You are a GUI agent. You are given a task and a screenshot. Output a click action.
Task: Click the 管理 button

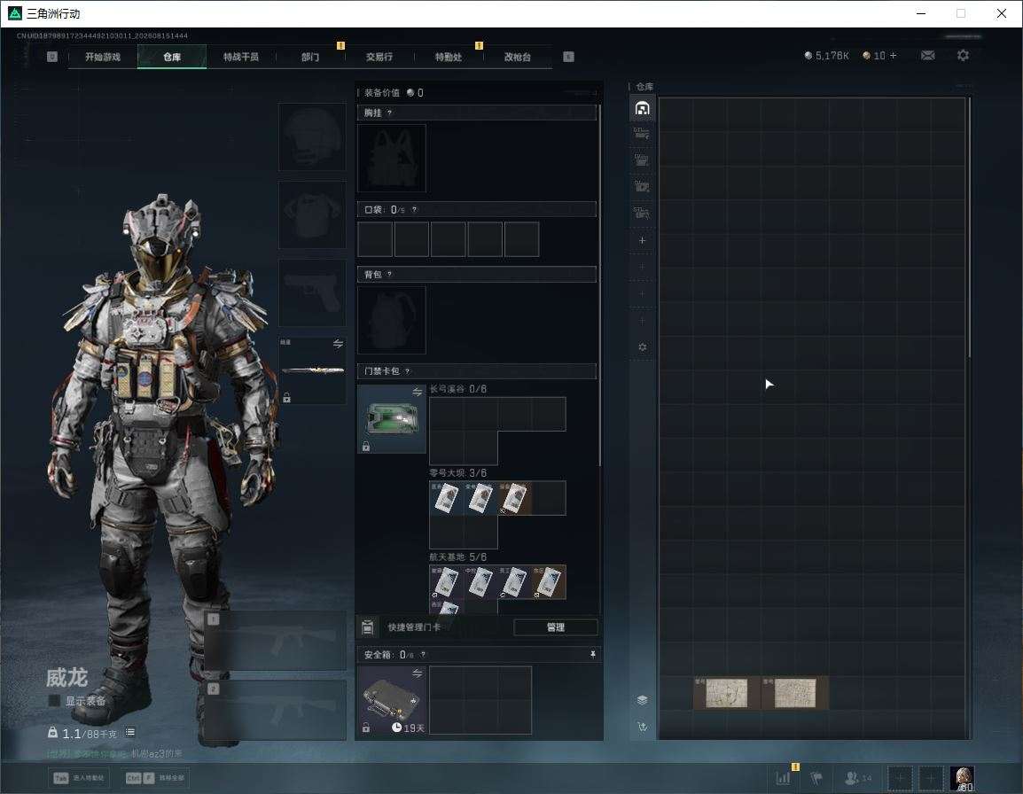point(555,627)
